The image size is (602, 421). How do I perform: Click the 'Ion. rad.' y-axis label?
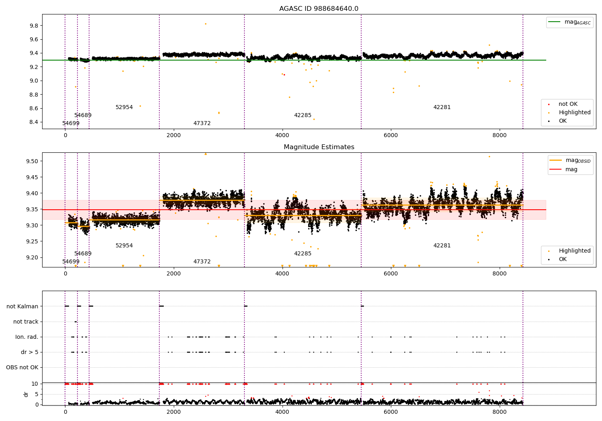pos(27,337)
